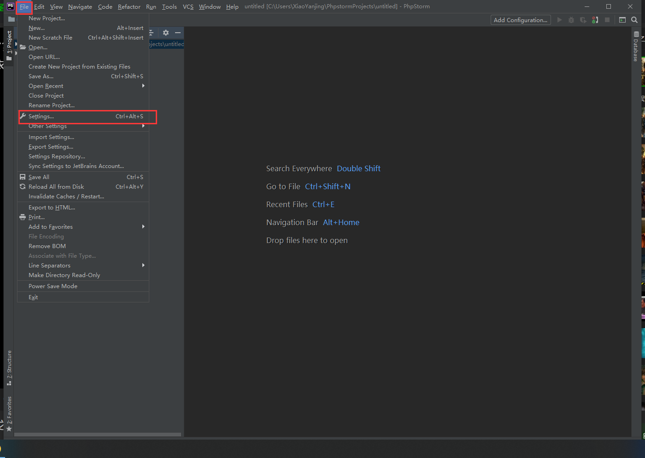Open the VCS menu
Image resolution: width=645 pixels, height=458 pixels.
(x=188, y=6)
